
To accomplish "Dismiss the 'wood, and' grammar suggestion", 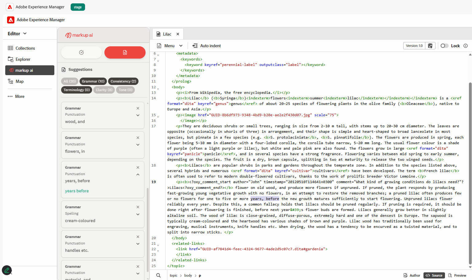I will pos(138,108).
